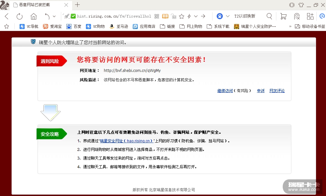
Task: Click the phone sync icon in title bar
Action: (x=292, y=5)
